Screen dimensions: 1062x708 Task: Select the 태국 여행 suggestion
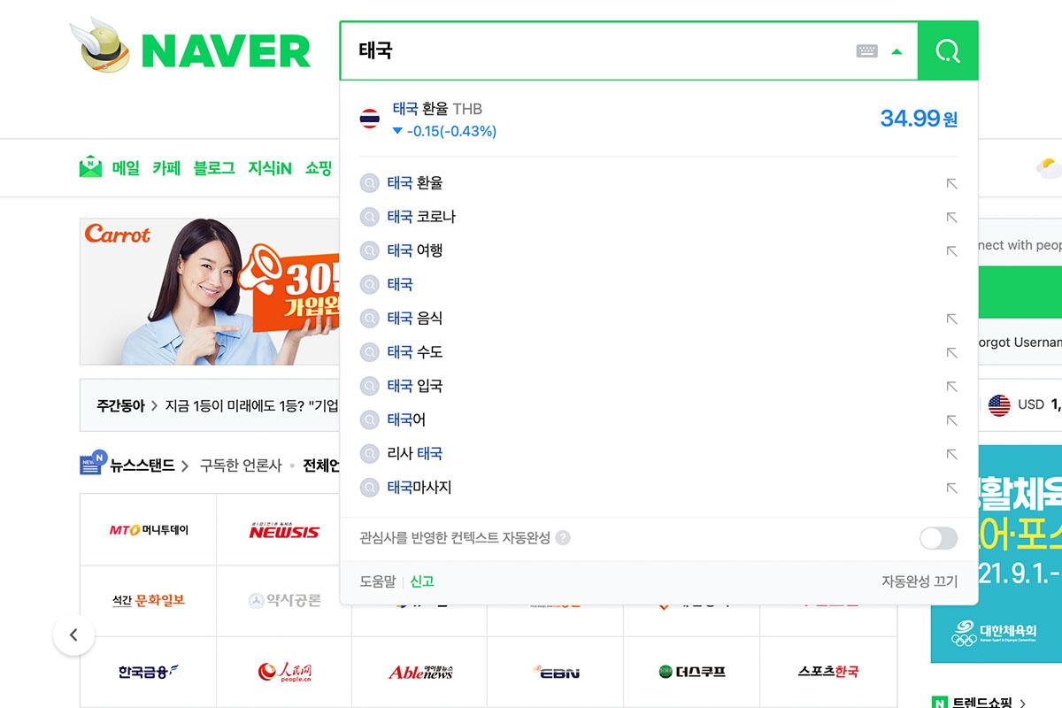tap(415, 250)
